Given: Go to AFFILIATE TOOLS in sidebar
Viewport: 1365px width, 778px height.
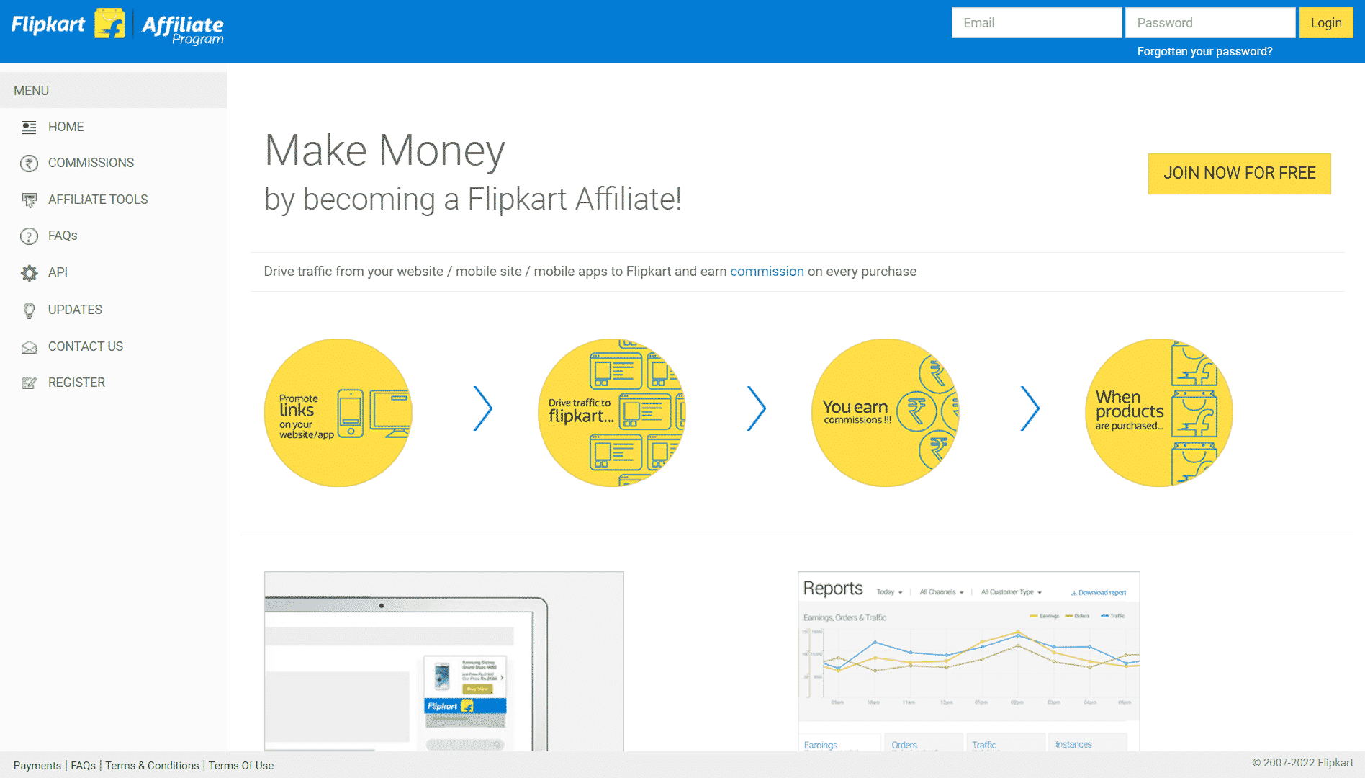Looking at the screenshot, I should click(x=98, y=200).
